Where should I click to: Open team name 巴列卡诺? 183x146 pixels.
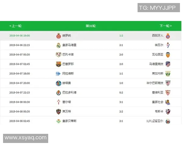68,54
